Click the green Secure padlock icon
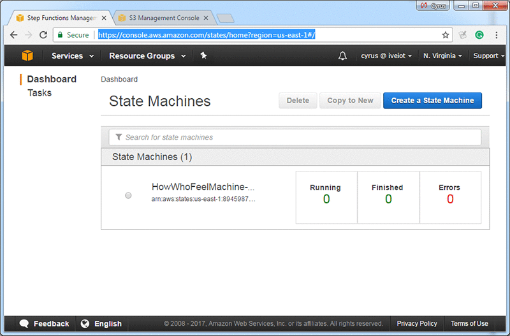This screenshot has height=336, width=510. (60, 35)
